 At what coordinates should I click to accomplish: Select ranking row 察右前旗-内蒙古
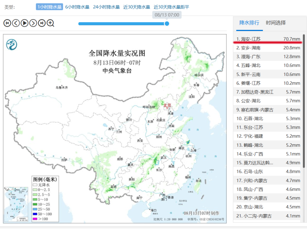(267, 110)
